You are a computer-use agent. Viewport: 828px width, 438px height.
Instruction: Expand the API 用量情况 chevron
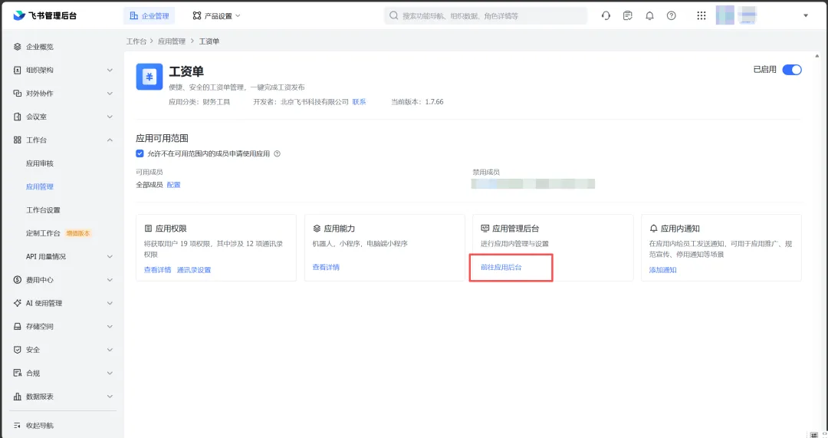coord(110,256)
